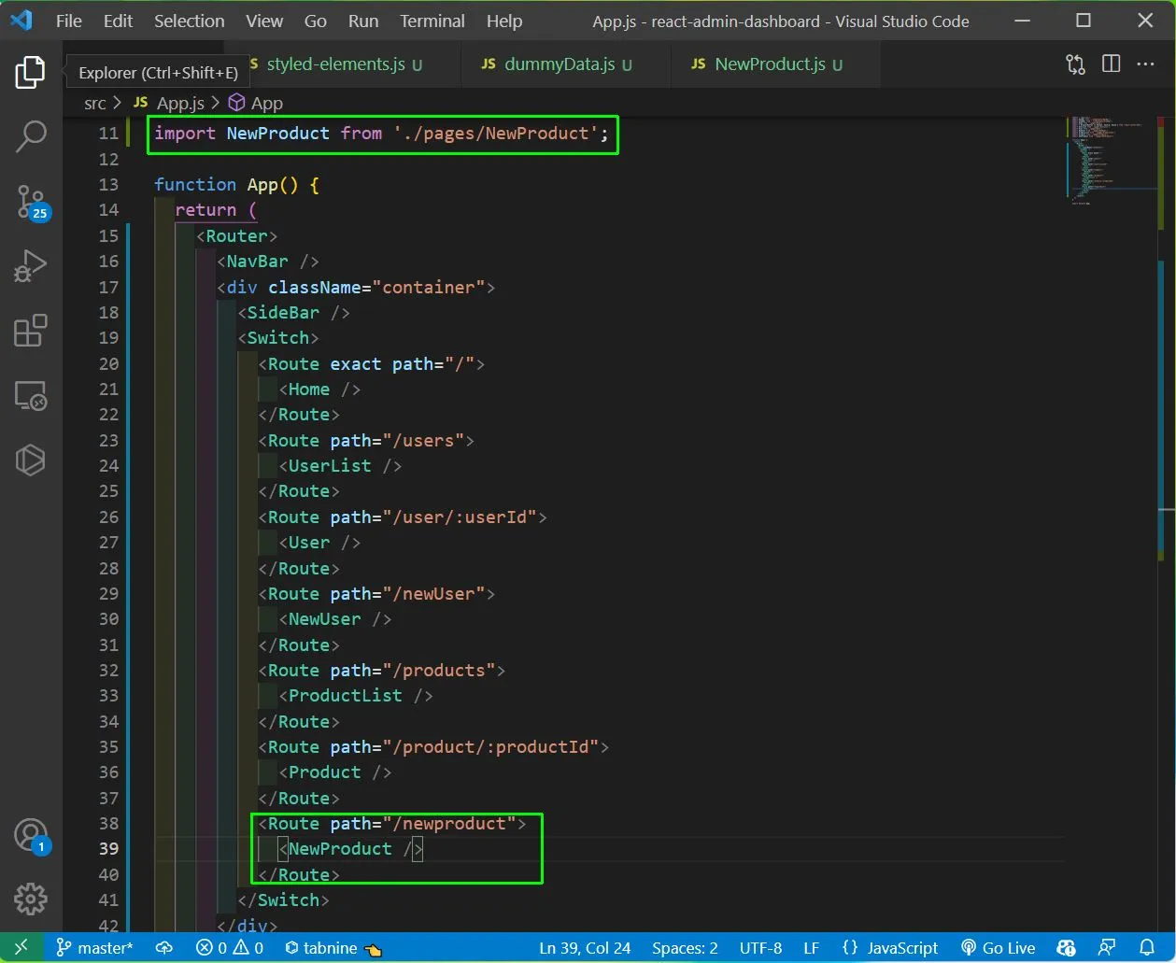This screenshot has height=963, width=1176.
Task: Open the View menu
Action: point(264,21)
